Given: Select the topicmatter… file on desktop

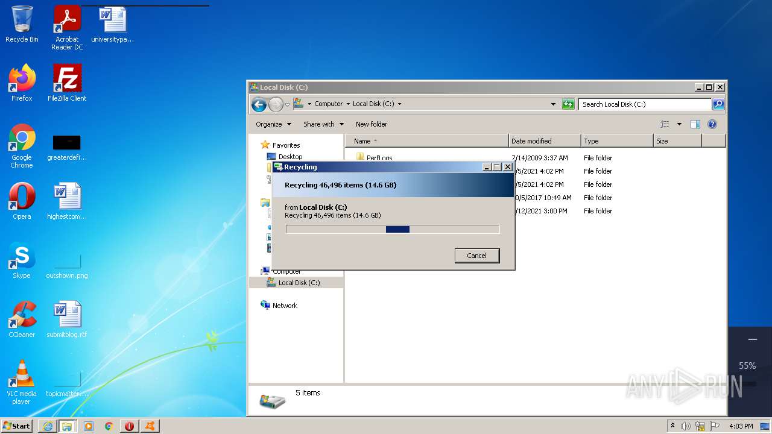Looking at the screenshot, I should tap(67, 384).
